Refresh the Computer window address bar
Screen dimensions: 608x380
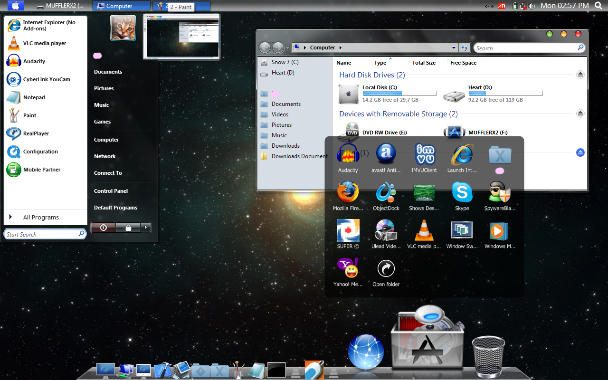click(465, 47)
